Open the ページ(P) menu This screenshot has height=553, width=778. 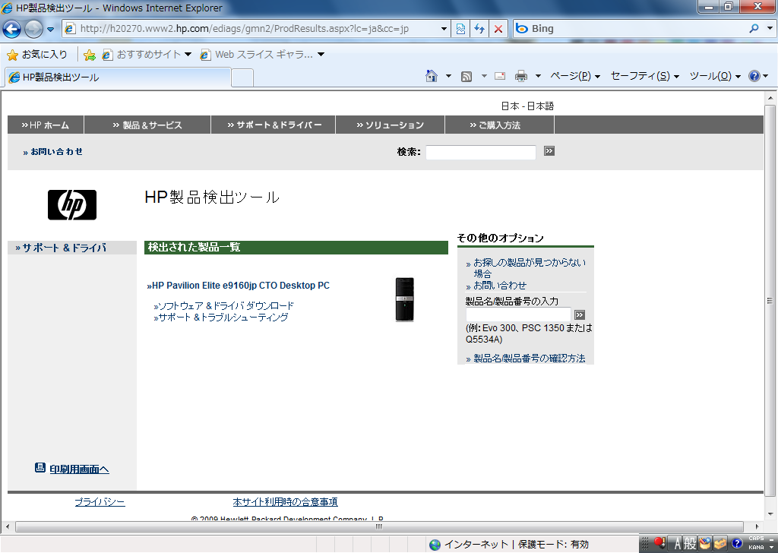click(575, 76)
